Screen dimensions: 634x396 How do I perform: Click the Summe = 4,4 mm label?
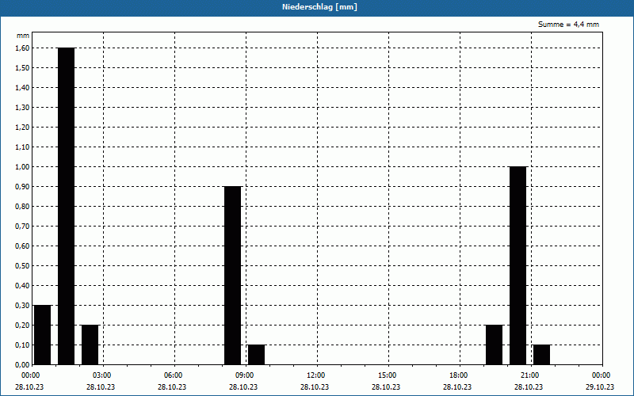(x=568, y=25)
